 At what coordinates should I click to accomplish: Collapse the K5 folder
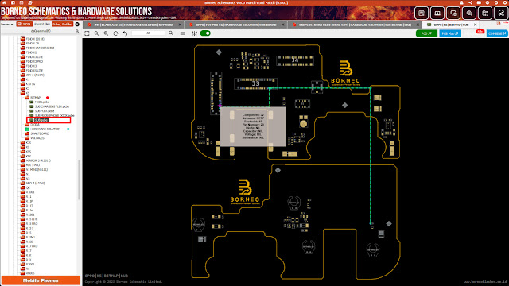[x=28, y=93]
